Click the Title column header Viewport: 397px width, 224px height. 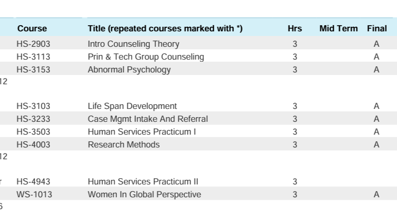(x=165, y=29)
